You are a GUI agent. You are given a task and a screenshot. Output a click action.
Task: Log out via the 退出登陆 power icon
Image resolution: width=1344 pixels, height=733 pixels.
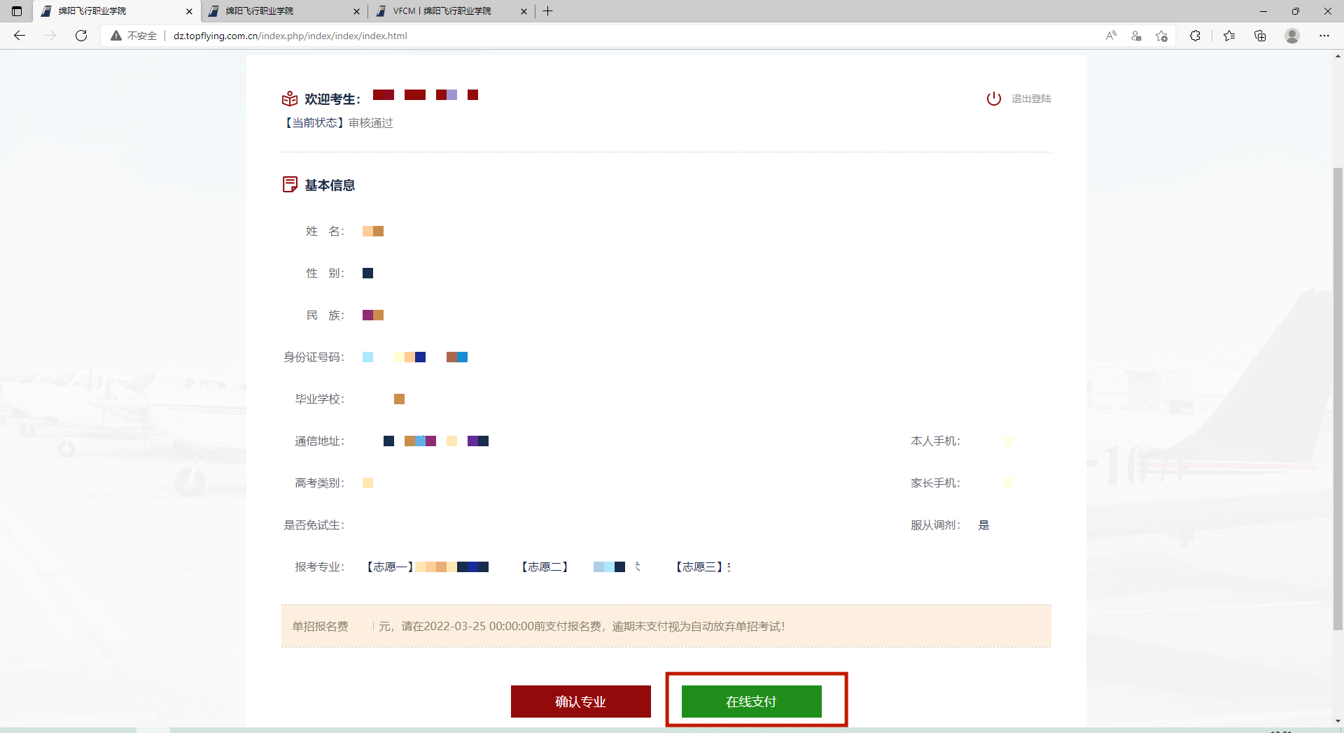click(x=993, y=99)
